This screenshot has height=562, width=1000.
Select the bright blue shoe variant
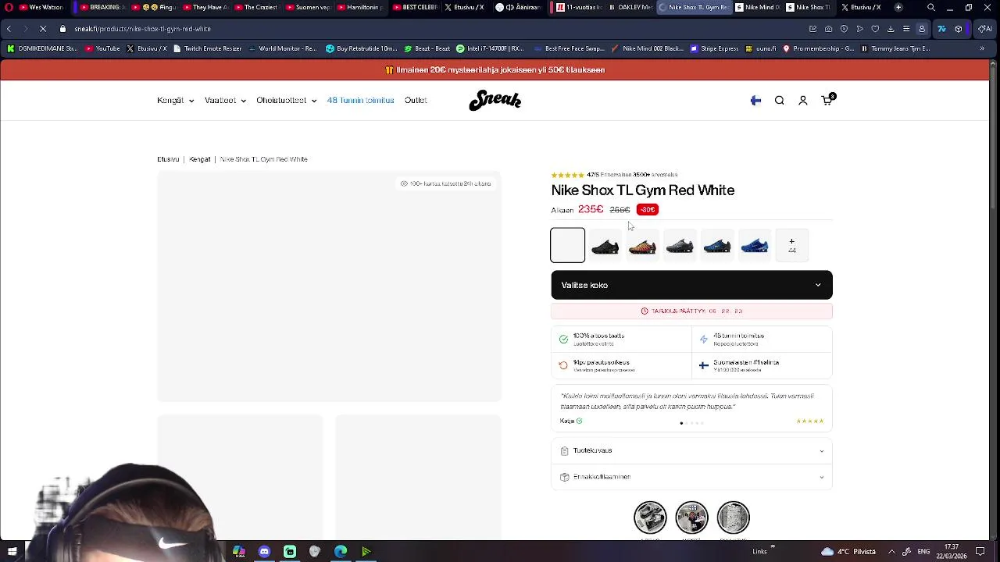tap(755, 246)
